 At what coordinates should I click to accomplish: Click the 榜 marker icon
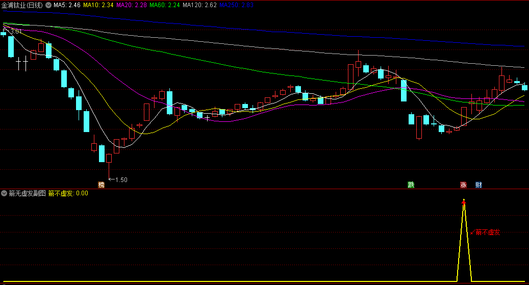(101, 185)
